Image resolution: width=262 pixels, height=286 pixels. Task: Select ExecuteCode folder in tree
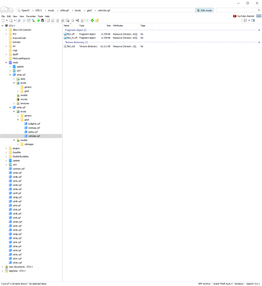(19, 38)
